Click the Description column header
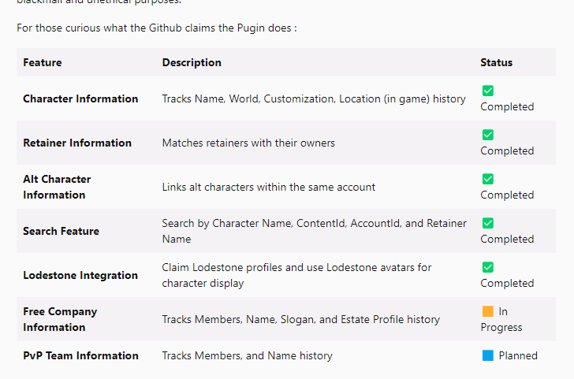This screenshot has width=574, height=379. (x=192, y=62)
